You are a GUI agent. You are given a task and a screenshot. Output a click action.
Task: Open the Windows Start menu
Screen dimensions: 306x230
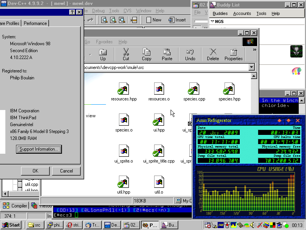point(11,225)
